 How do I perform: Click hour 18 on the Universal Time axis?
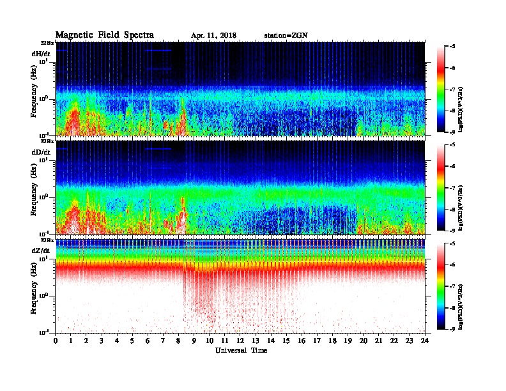[332, 341]
